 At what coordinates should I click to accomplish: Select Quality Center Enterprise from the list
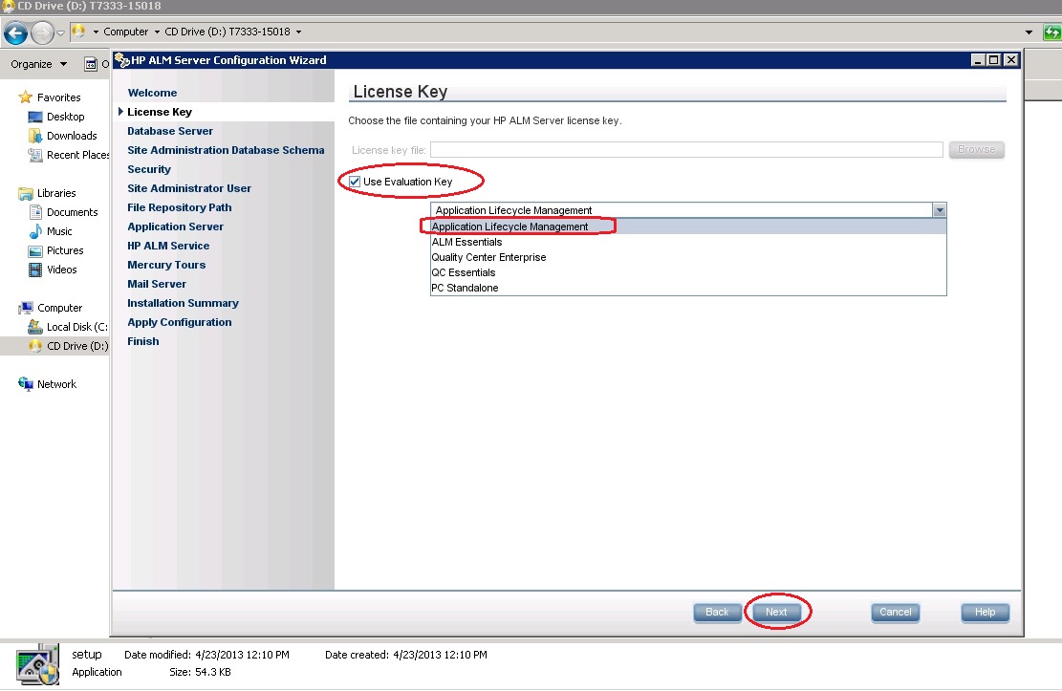688,257
